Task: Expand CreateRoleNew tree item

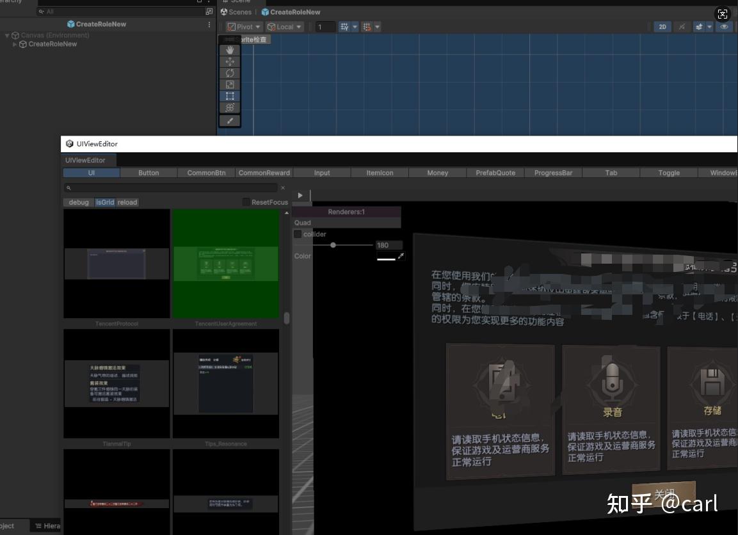Action: 15,44
